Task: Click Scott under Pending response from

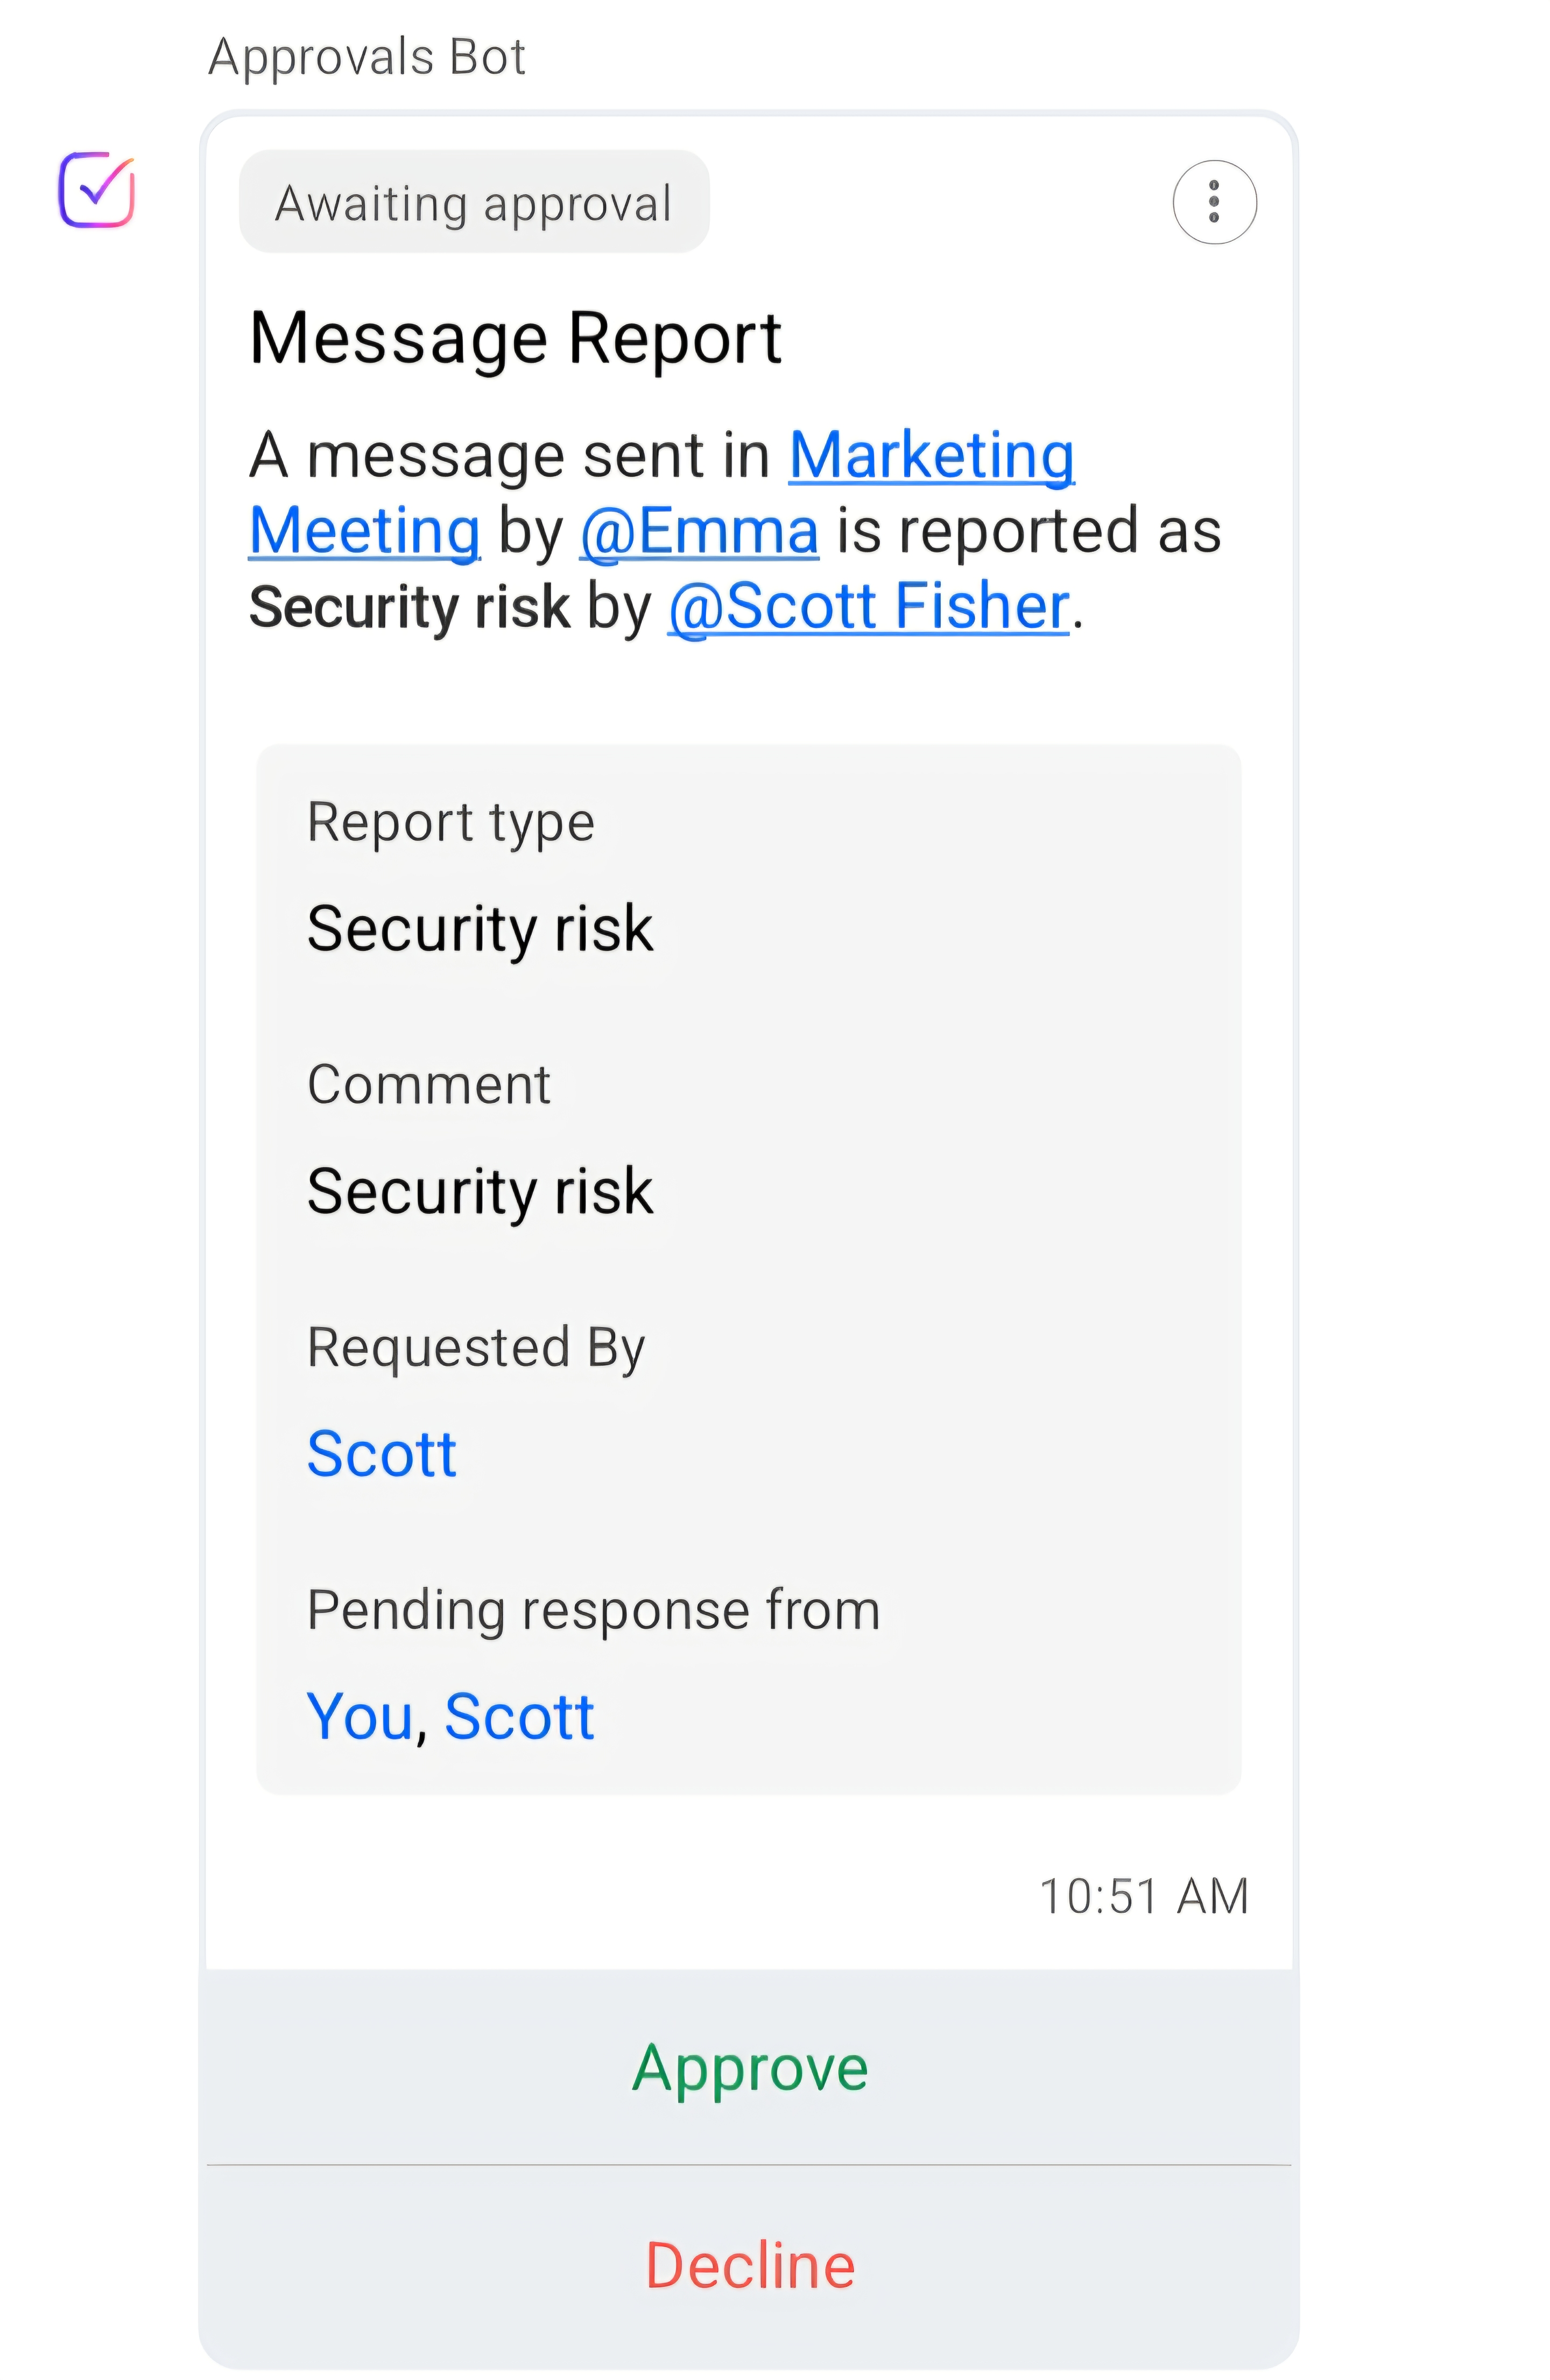Action: click(x=520, y=1716)
